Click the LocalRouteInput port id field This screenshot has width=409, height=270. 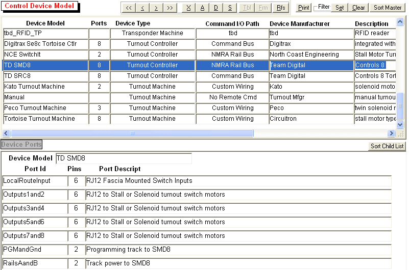35,181
